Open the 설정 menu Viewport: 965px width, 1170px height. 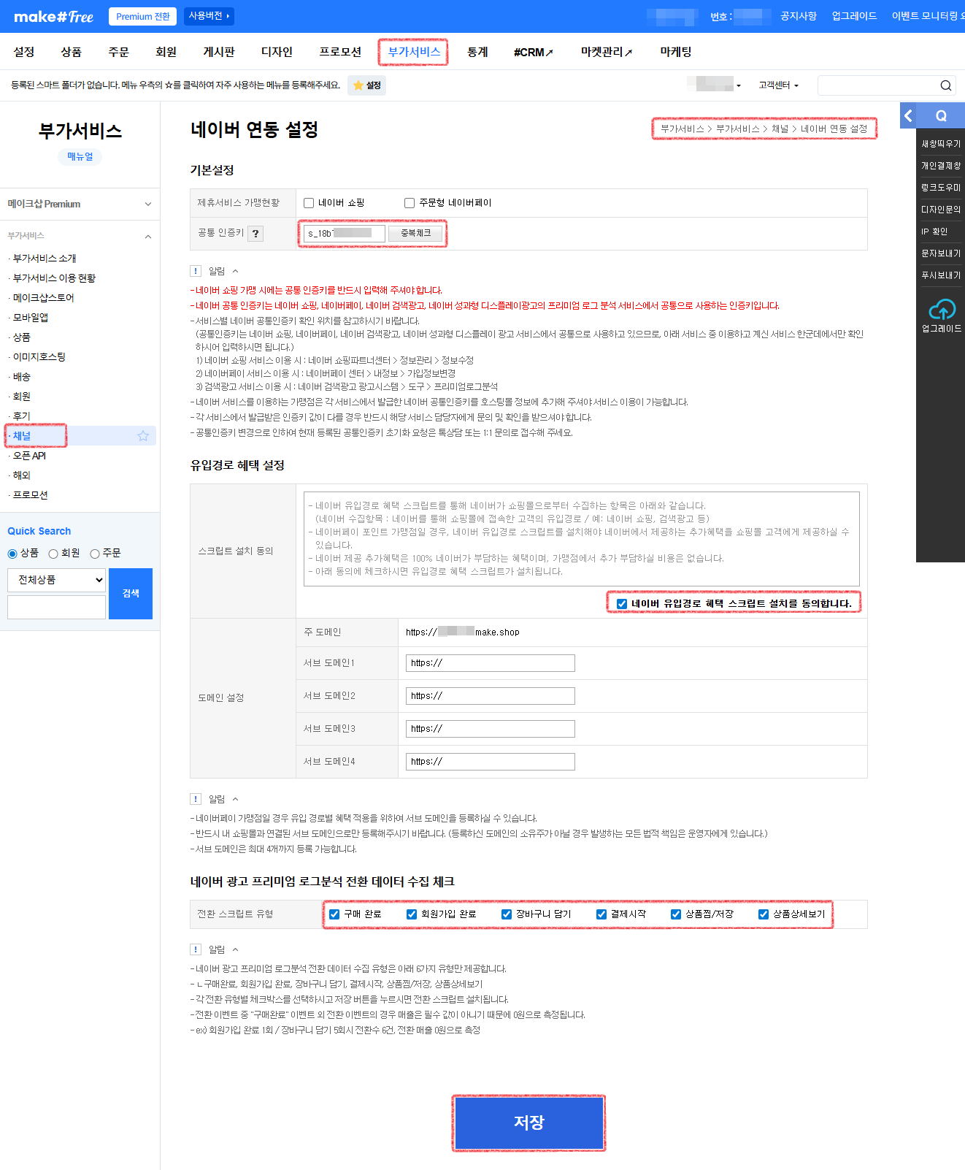pos(24,52)
